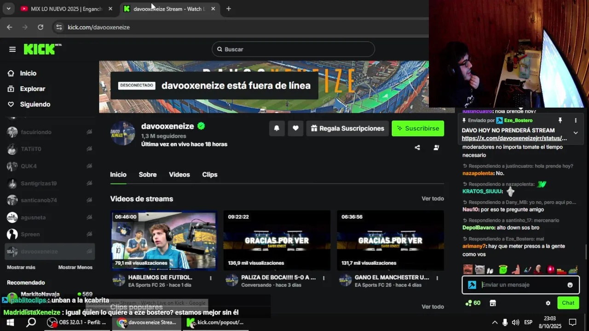Open the emoji picker in chat input
The width and height of the screenshot is (589, 331).
point(570,285)
